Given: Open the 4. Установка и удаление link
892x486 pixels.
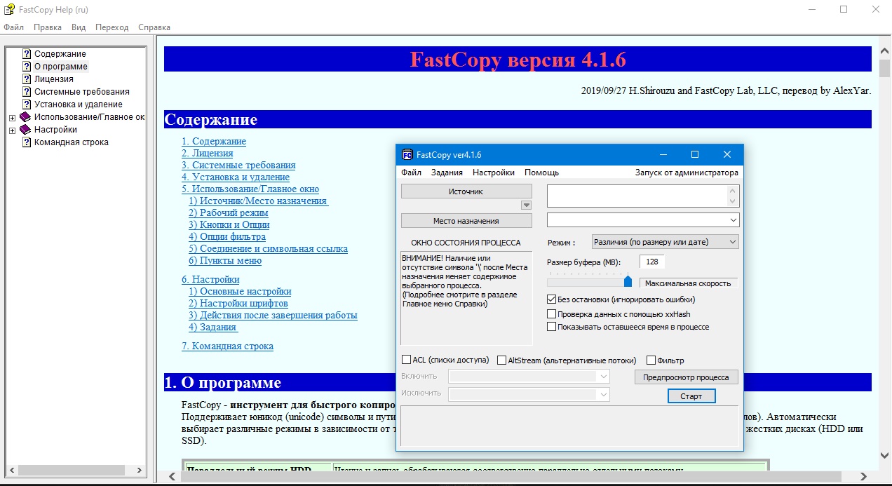Looking at the screenshot, I should 236,177.
